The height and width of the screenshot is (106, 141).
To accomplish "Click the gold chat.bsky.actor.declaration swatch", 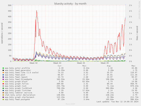I will [x=3, y=95].
